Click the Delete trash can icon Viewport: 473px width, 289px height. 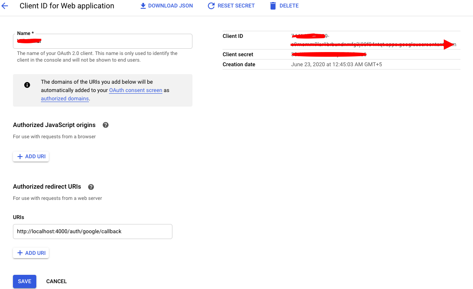click(273, 6)
